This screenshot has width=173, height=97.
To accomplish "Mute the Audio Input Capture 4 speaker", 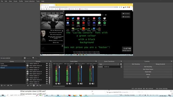I will [x=70, y=84].
